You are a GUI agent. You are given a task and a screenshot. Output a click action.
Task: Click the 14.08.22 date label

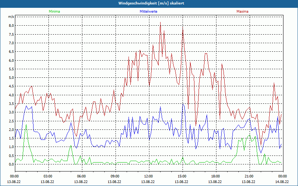(282, 182)
